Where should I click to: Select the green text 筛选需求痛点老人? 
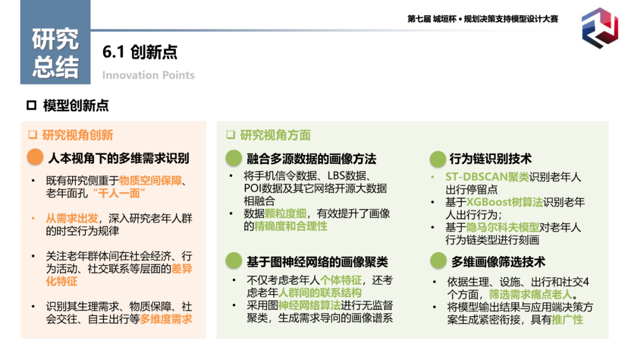point(530,295)
